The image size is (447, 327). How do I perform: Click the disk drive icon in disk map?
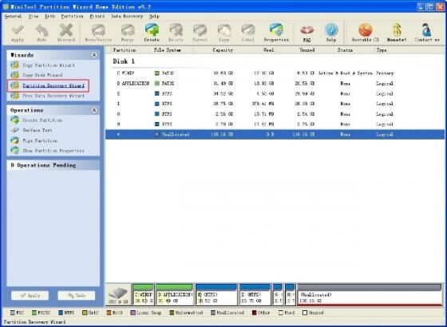(118, 293)
